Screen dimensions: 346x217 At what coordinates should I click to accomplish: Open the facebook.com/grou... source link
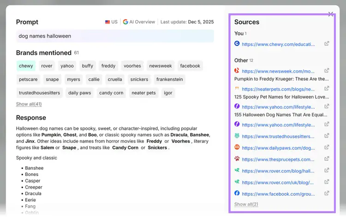[278, 194]
